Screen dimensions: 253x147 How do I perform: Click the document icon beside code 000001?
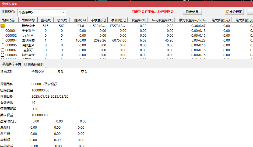3,31
